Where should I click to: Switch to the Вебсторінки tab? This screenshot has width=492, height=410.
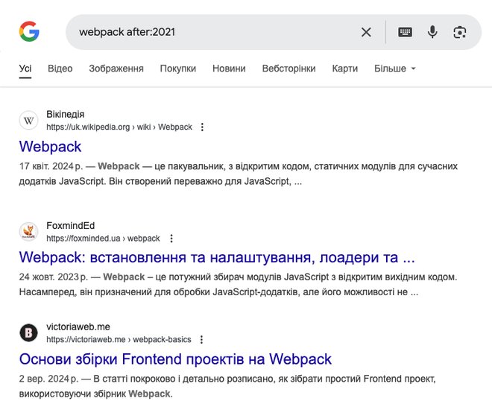coord(289,69)
